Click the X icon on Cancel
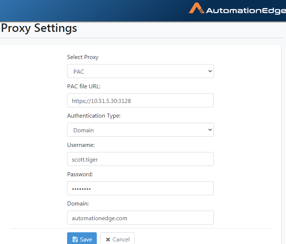Viewport: 286px width, 244px height. coord(108,240)
